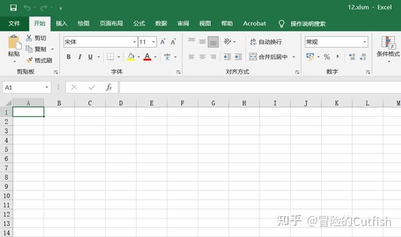The height and width of the screenshot is (237, 401).
Task: Open the 字体 dialog launcher
Action: (x=178, y=72)
